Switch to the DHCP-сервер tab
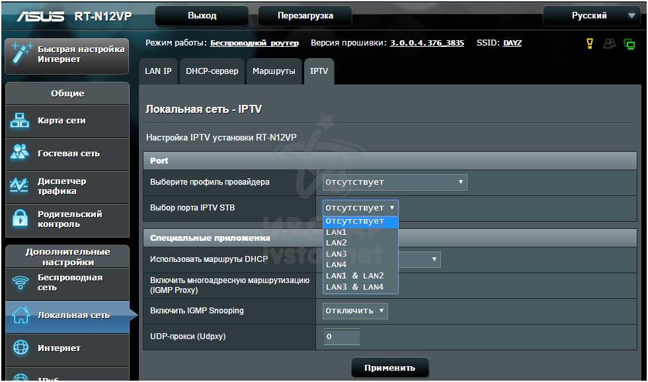Viewport: 648px width, 382px height. 212,71
